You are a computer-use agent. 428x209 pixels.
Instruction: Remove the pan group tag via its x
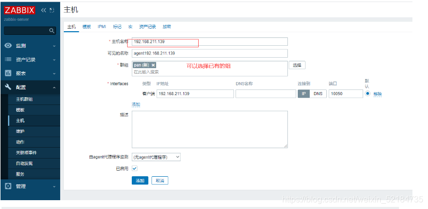pyautogui.click(x=153, y=65)
